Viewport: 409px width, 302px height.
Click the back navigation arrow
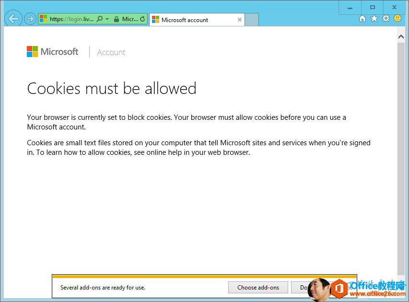point(13,18)
